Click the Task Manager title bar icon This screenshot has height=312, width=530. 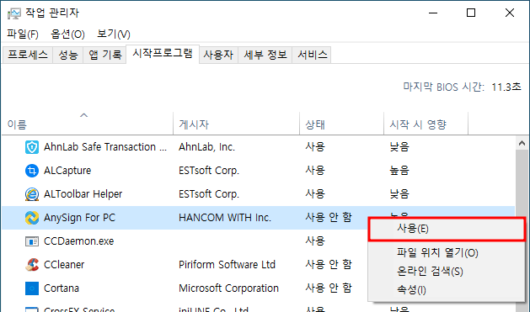coord(13,13)
